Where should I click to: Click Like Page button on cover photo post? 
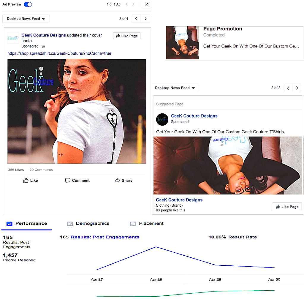pos(127,36)
